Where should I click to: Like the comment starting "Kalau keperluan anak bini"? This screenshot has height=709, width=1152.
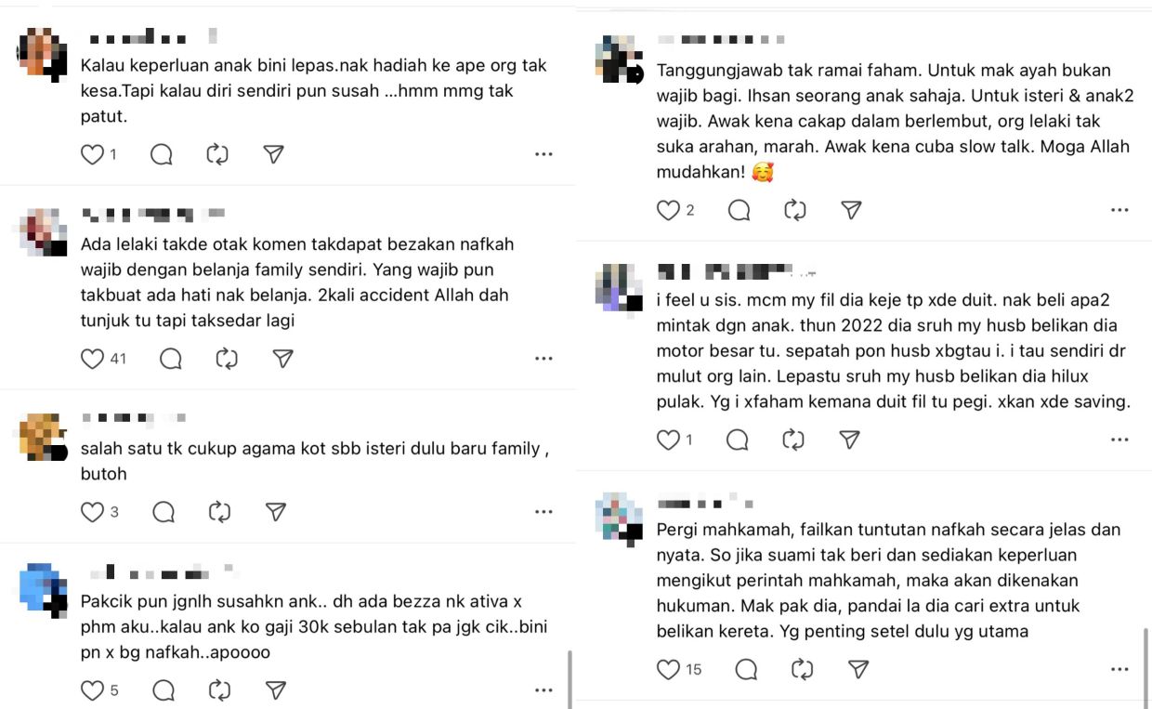pyautogui.click(x=92, y=154)
